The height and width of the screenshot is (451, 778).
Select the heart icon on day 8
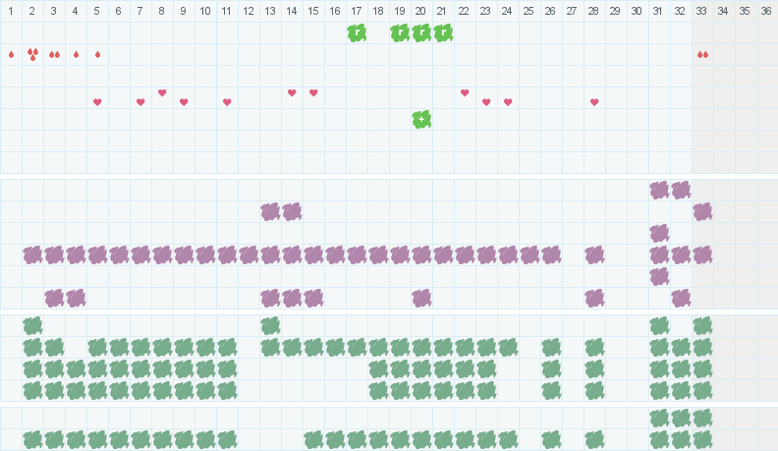coord(162,93)
